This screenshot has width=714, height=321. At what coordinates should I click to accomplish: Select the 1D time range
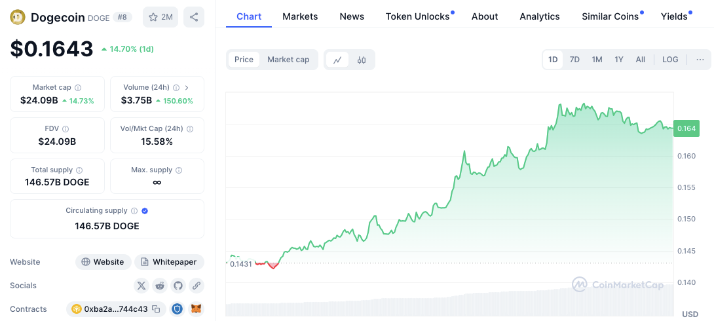pos(553,60)
